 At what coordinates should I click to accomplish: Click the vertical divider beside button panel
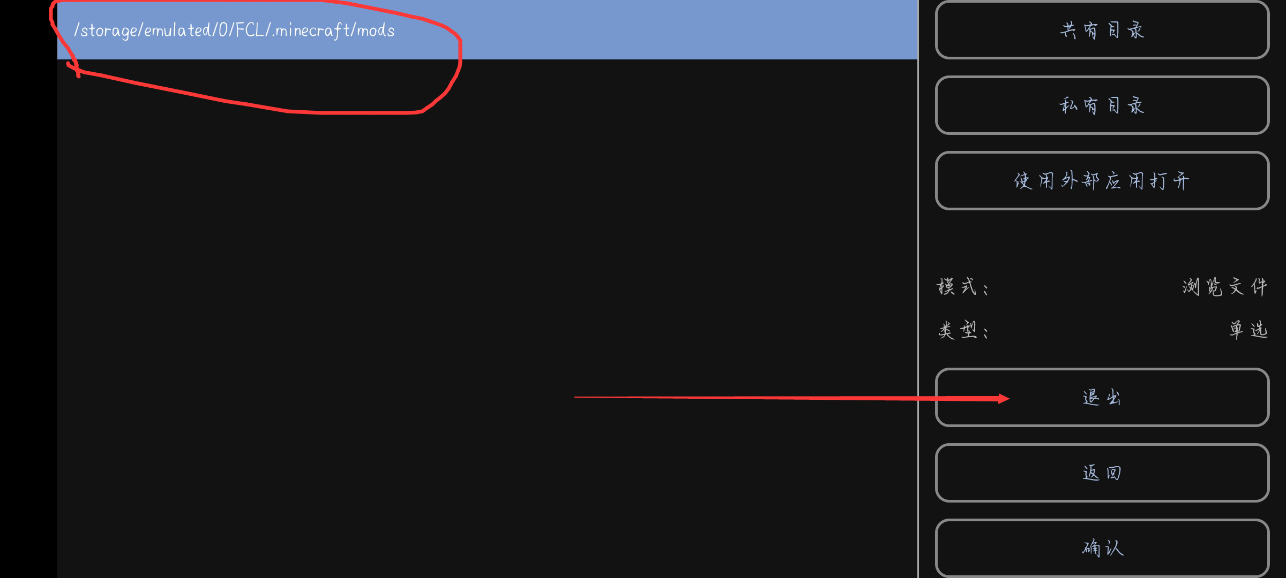[x=918, y=289]
